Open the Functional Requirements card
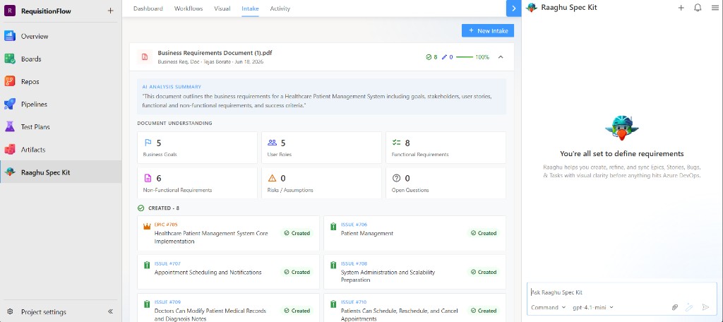The height and width of the screenshot is (322, 723). (446, 148)
